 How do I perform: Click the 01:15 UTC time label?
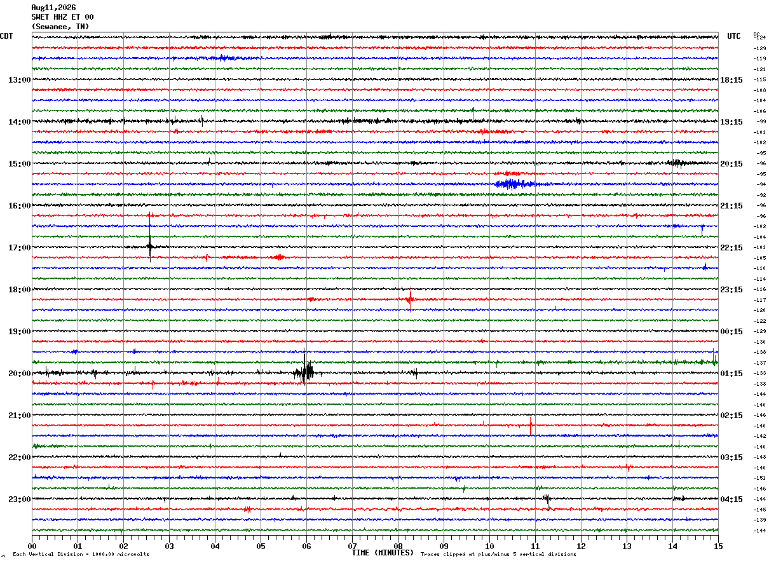click(x=732, y=374)
